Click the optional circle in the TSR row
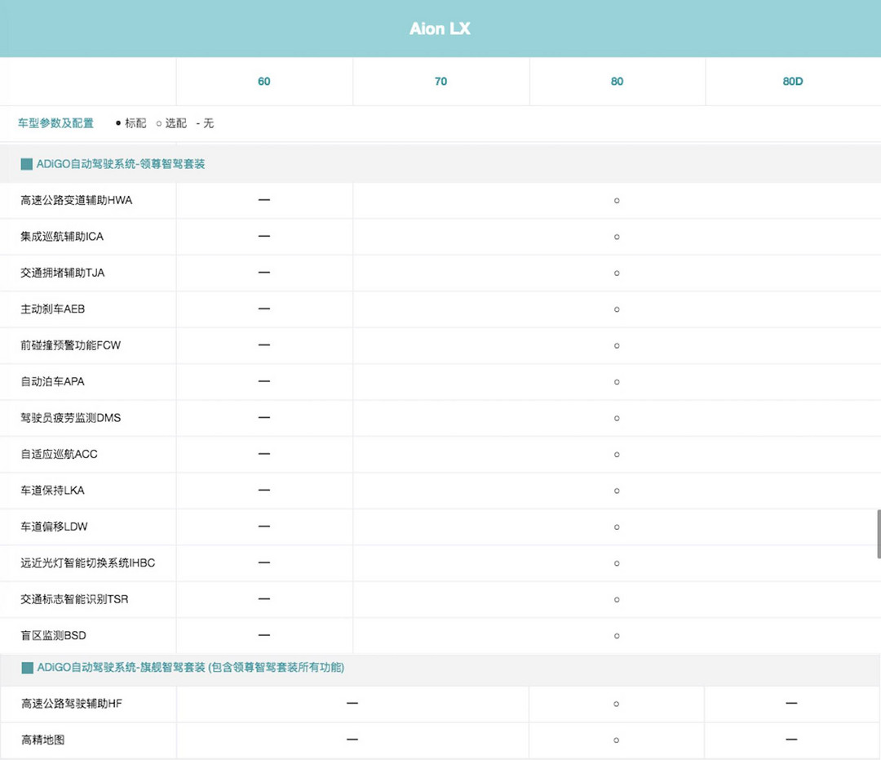Image resolution: width=881 pixels, height=760 pixels. 617,600
